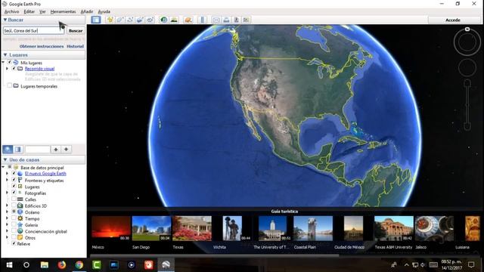
Task: Open El nuevo Google Earth link
Action: [45, 173]
